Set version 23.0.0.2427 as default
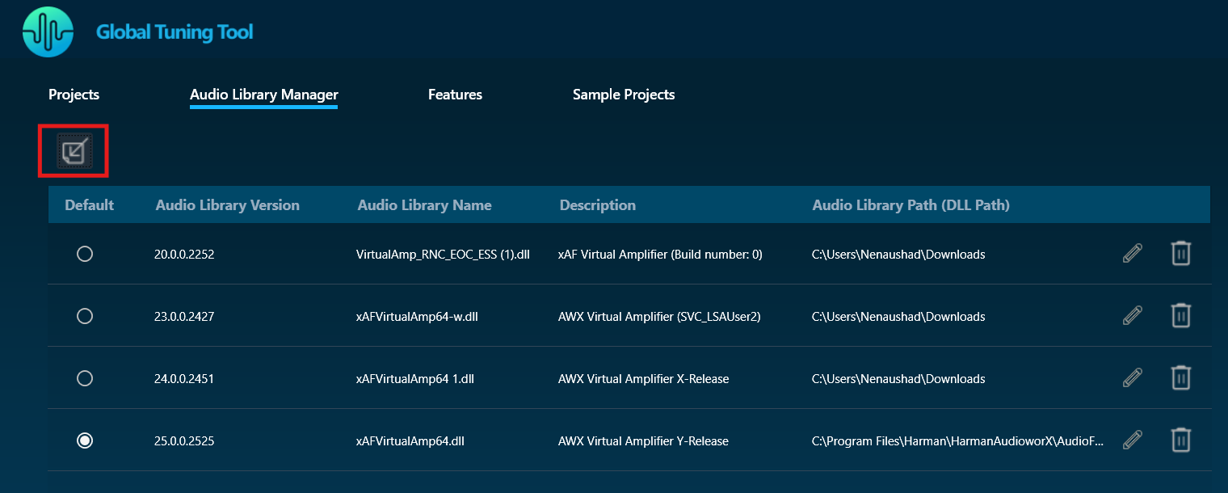The image size is (1228, 493). (x=84, y=316)
